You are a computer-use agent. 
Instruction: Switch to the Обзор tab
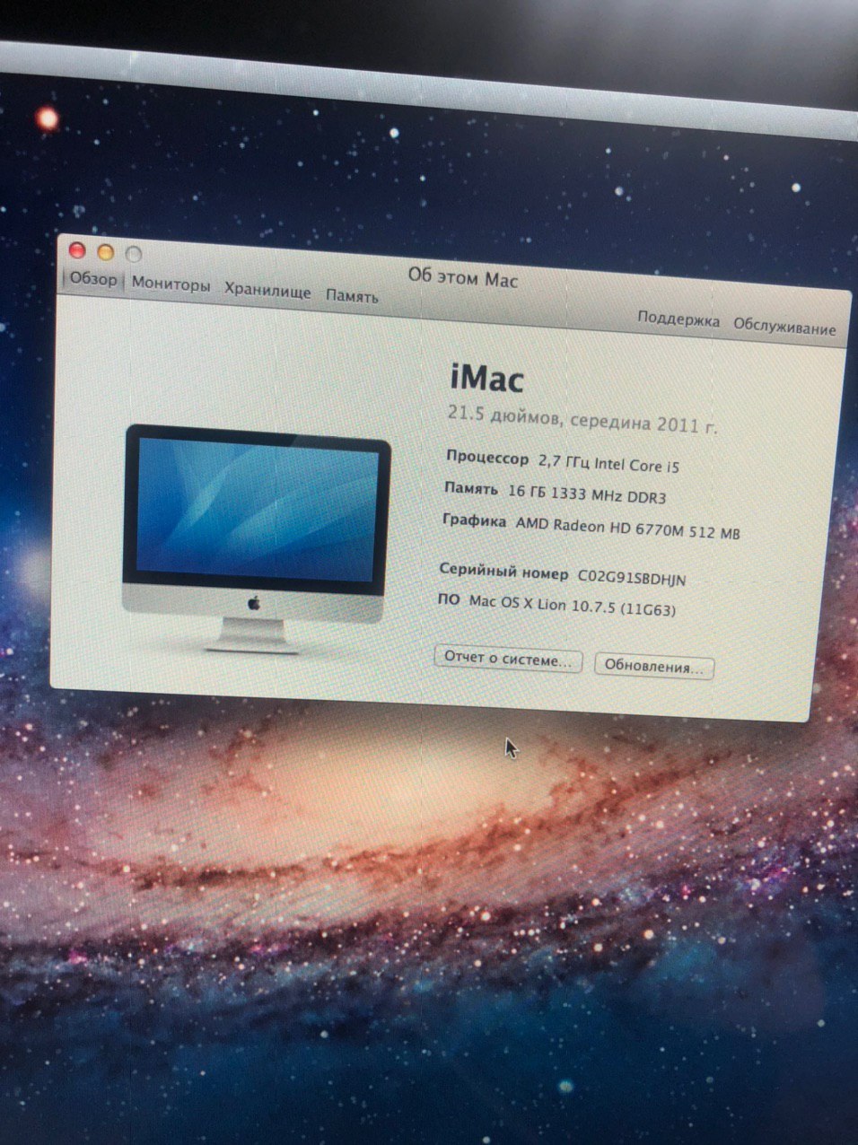tap(93, 279)
